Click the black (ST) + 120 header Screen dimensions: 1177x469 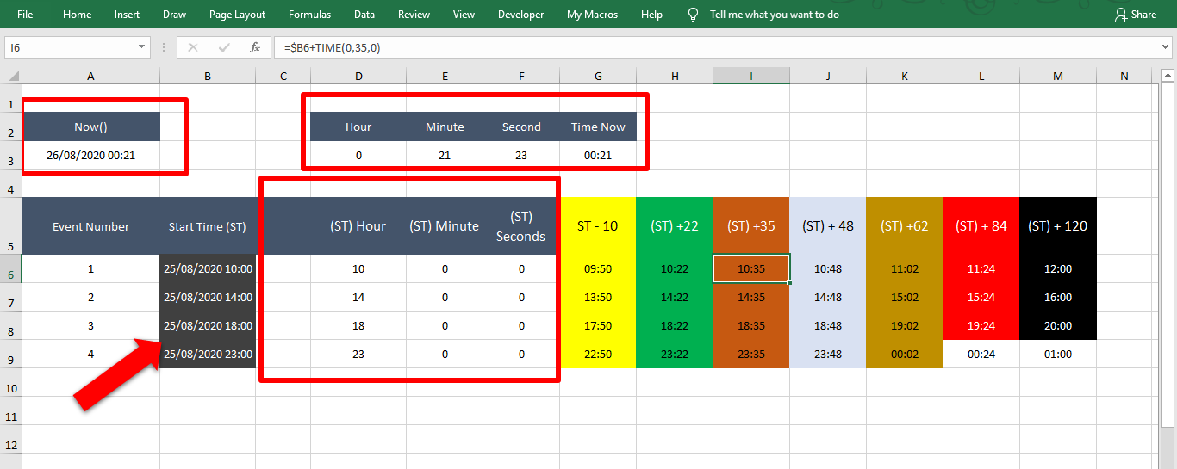(x=1058, y=226)
